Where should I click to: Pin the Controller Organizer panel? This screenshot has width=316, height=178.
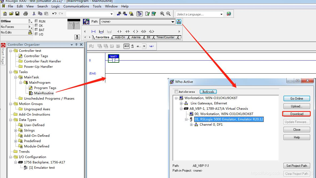tap(76, 45)
